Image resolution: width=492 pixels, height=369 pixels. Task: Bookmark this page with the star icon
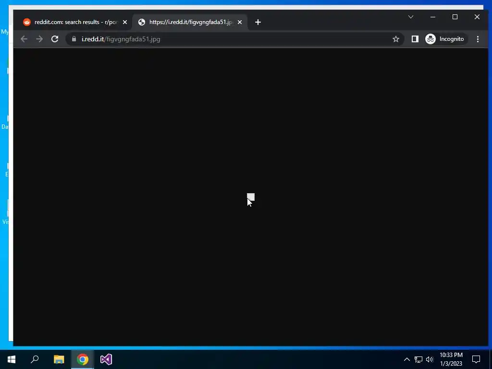pos(396,39)
